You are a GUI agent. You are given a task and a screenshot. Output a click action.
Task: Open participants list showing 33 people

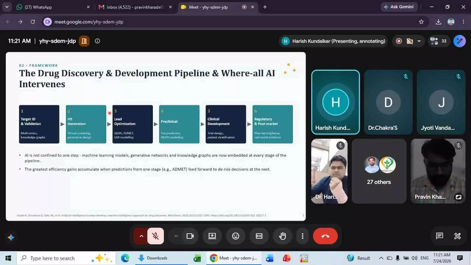pyautogui.click(x=438, y=41)
